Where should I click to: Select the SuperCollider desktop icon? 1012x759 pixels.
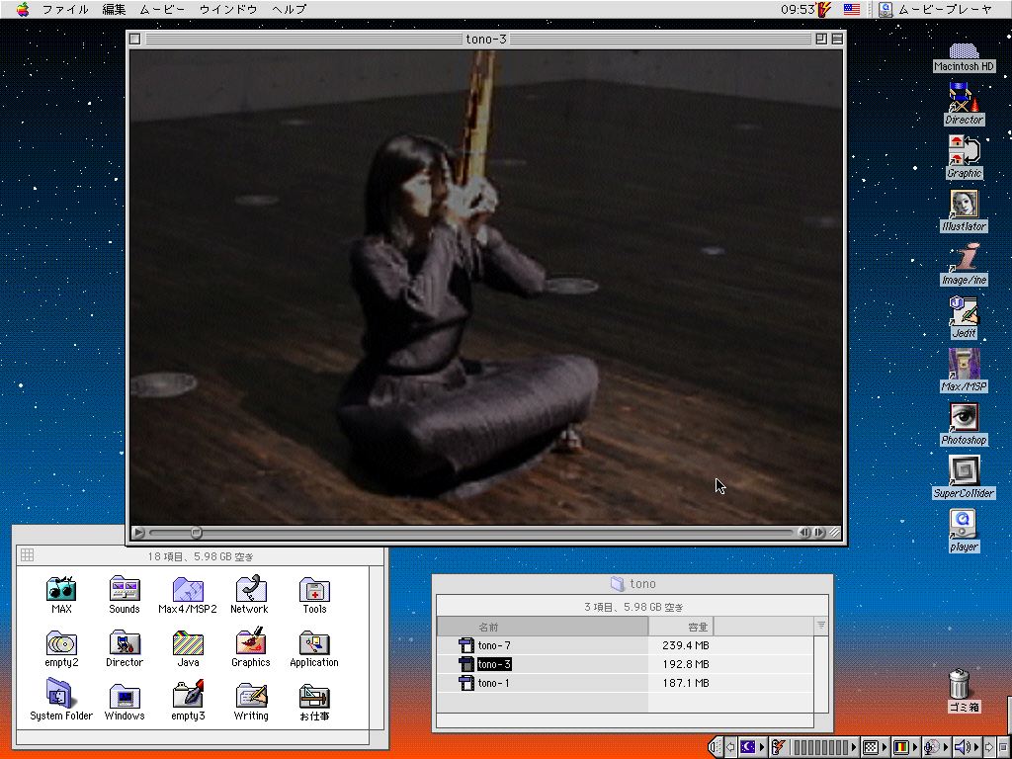pos(964,471)
